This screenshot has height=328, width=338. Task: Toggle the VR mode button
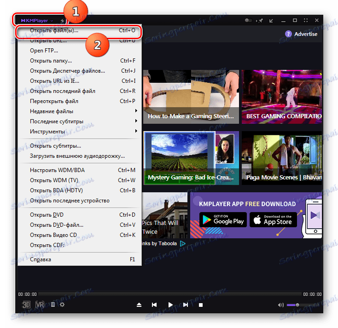point(40,305)
